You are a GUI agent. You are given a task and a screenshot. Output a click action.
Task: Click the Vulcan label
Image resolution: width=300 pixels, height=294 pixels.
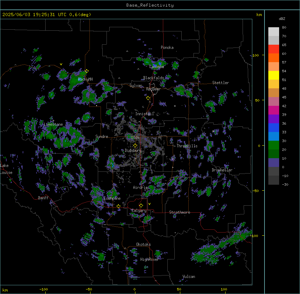tap(189, 277)
